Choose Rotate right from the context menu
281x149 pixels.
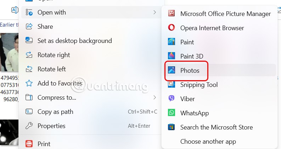54,55
